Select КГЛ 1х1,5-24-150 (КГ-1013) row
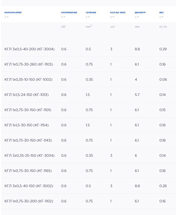 coord(27,95)
